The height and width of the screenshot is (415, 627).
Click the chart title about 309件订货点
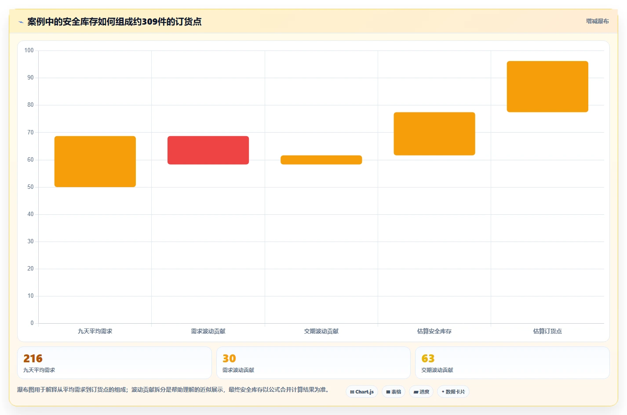(114, 22)
